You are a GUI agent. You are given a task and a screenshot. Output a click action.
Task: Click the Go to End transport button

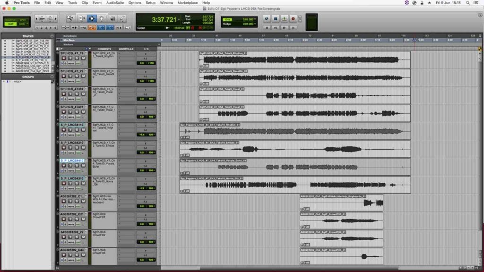(293, 28)
